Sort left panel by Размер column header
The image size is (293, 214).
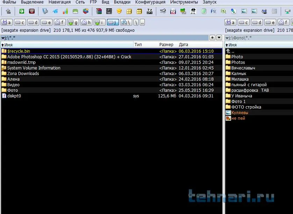[x=168, y=45]
